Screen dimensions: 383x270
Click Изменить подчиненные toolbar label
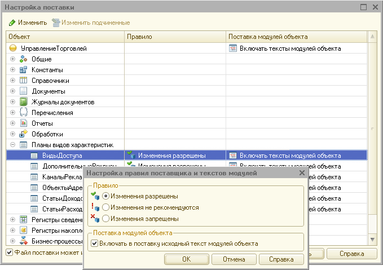96,23
